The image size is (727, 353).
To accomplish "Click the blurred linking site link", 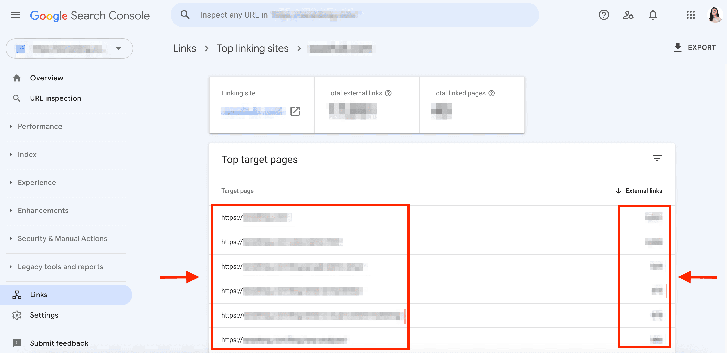I will pos(253,111).
